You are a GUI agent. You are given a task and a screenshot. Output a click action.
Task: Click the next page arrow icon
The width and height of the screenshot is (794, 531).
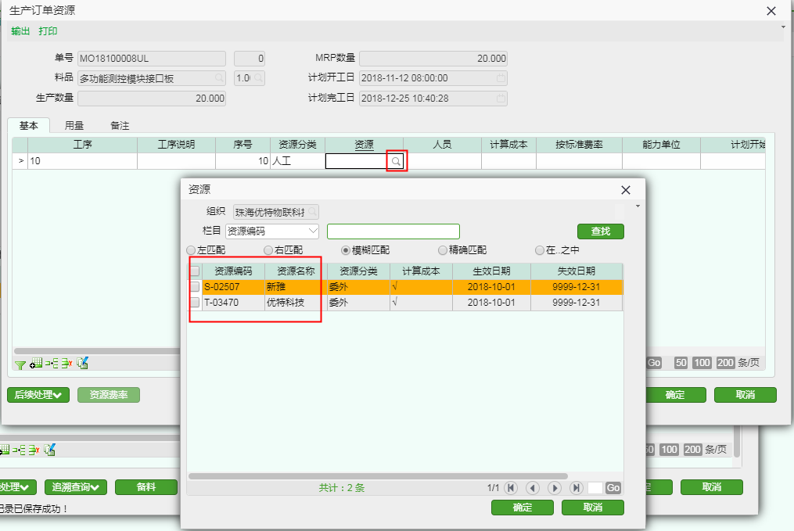(555, 488)
